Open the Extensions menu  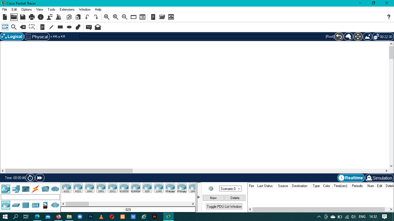tap(67, 9)
